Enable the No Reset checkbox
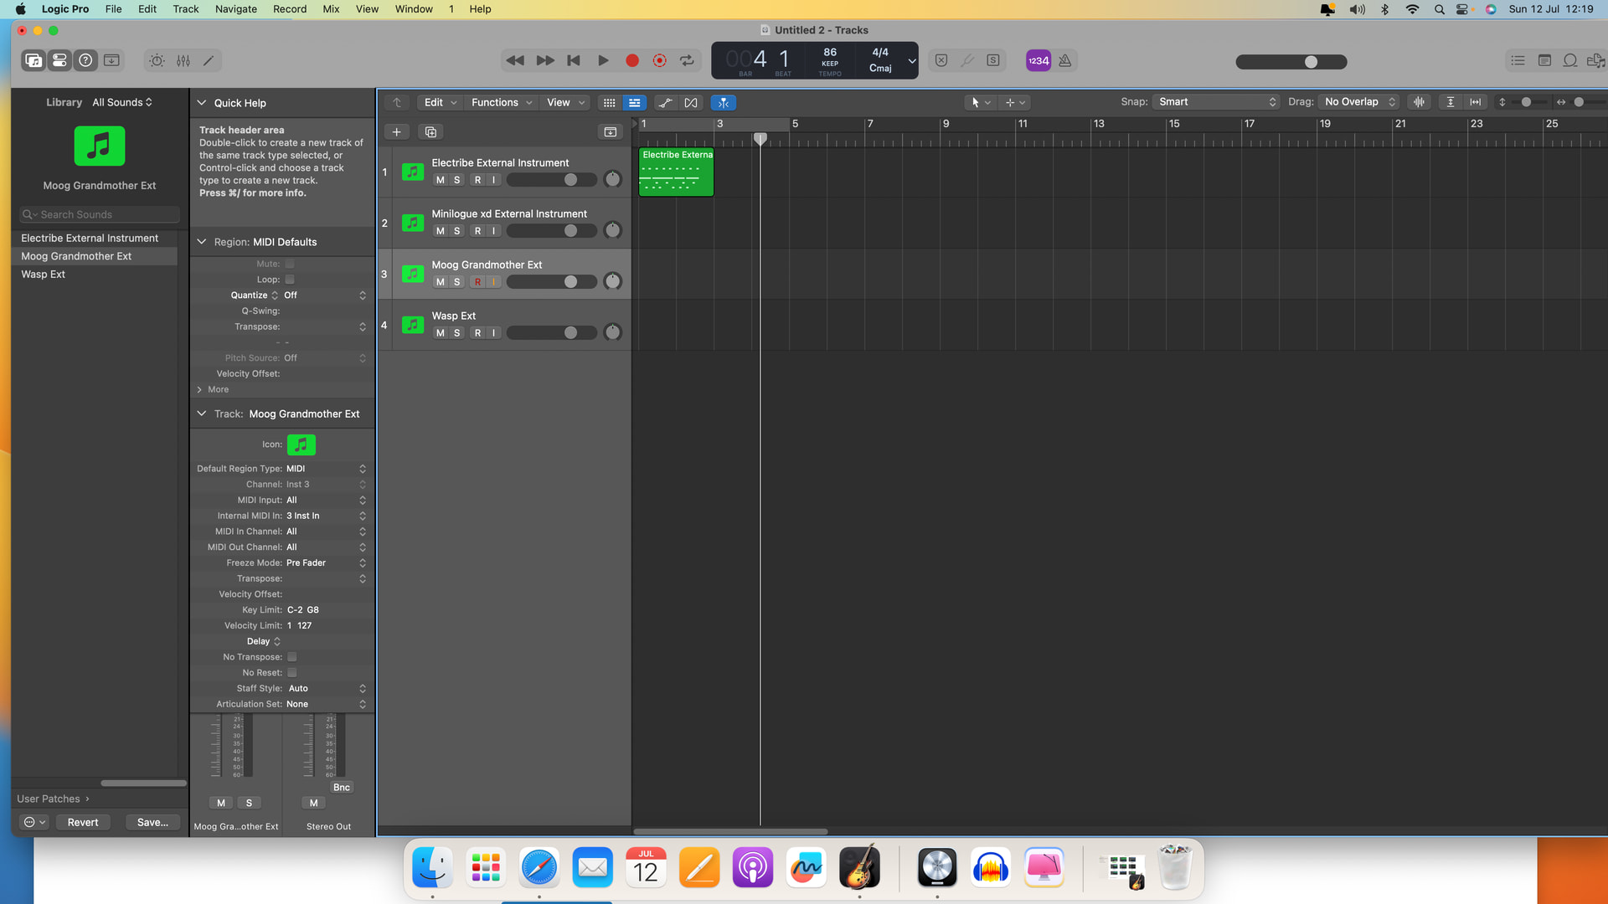Image resolution: width=1608 pixels, height=904 pixels. tap(292, 673)
